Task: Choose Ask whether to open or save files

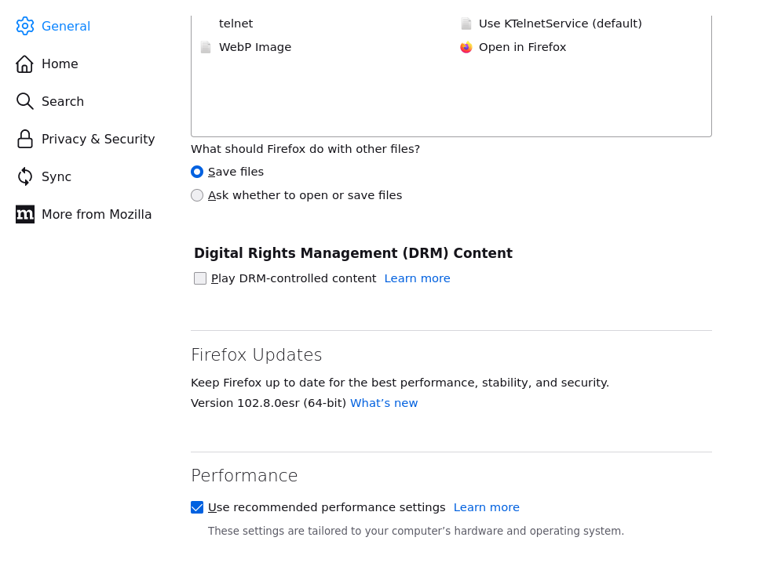Action: tap(197, 195)
